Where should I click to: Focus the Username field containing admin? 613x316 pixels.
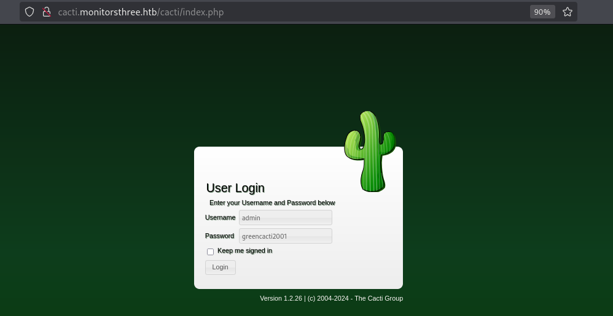click(286, 218)
